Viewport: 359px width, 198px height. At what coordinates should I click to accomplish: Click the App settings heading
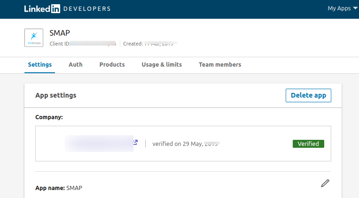[x=55, y=95]
